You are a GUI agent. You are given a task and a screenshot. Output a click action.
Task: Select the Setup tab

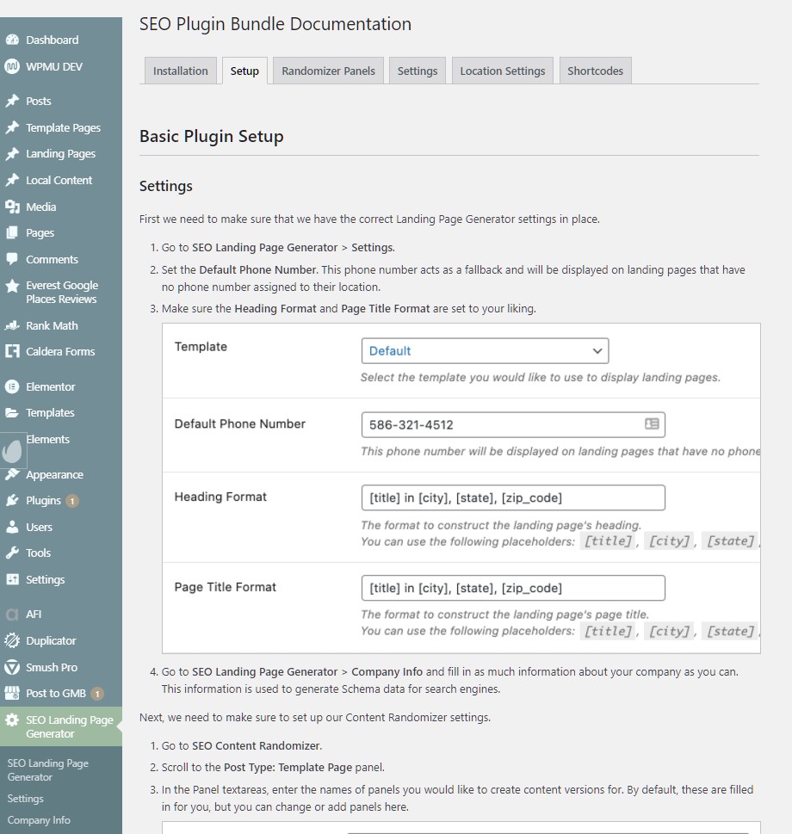pos(244,71)
